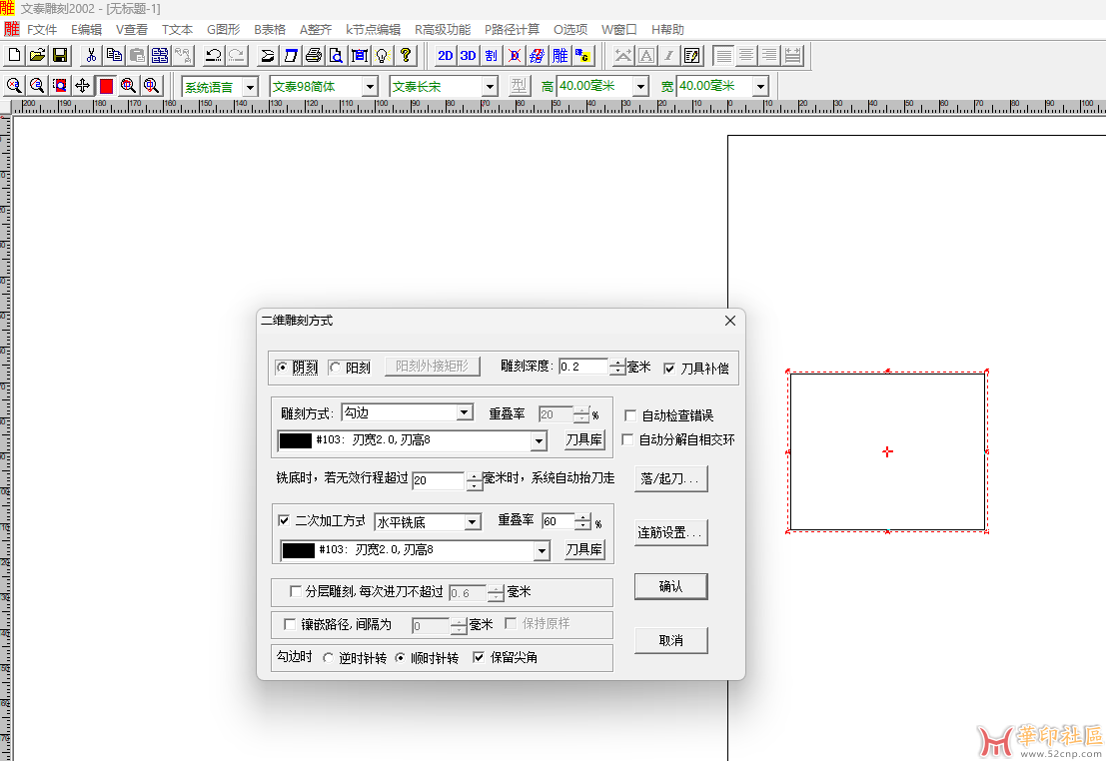Viewport: 1106px width, 761px height.
Task: Click the right-align lines alignment icon
Action: [x=769, y=56]
